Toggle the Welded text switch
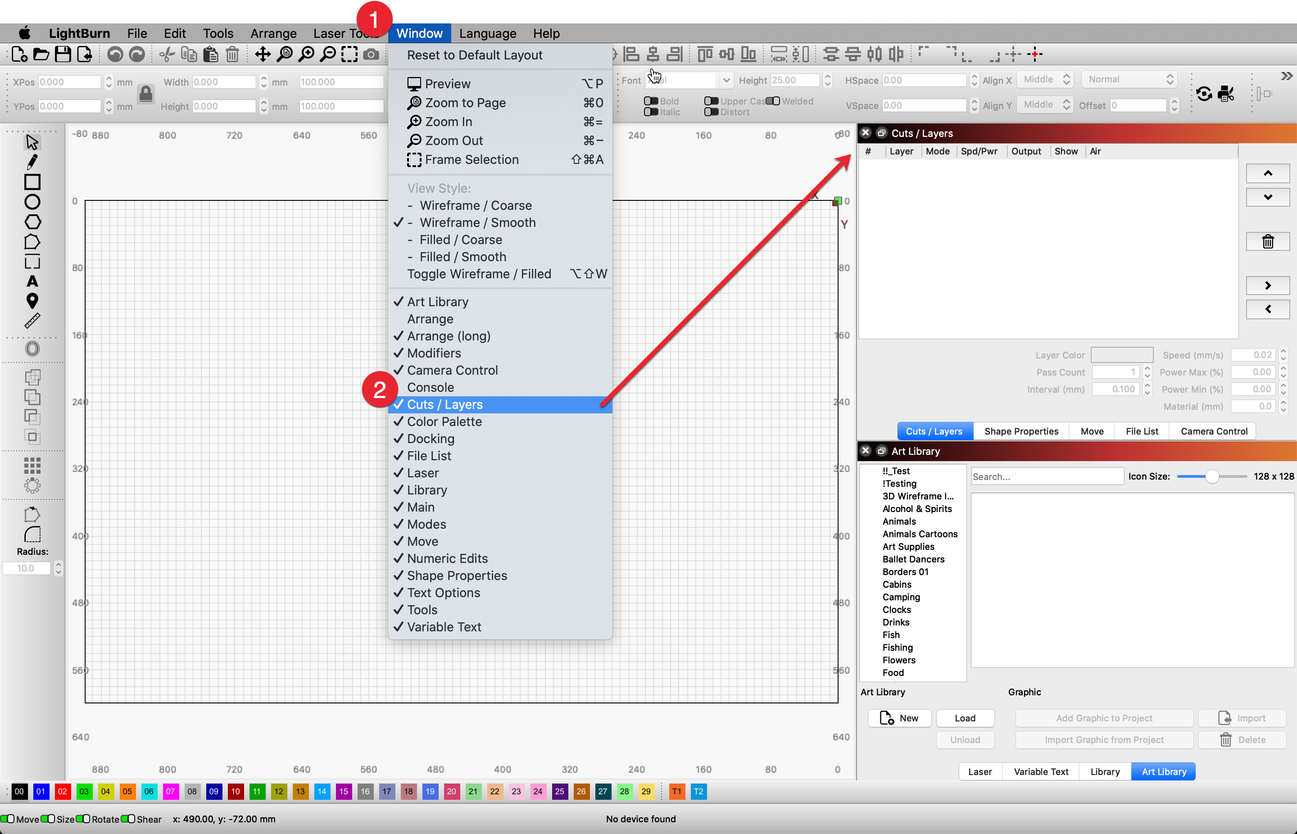 tap(773, 101)
